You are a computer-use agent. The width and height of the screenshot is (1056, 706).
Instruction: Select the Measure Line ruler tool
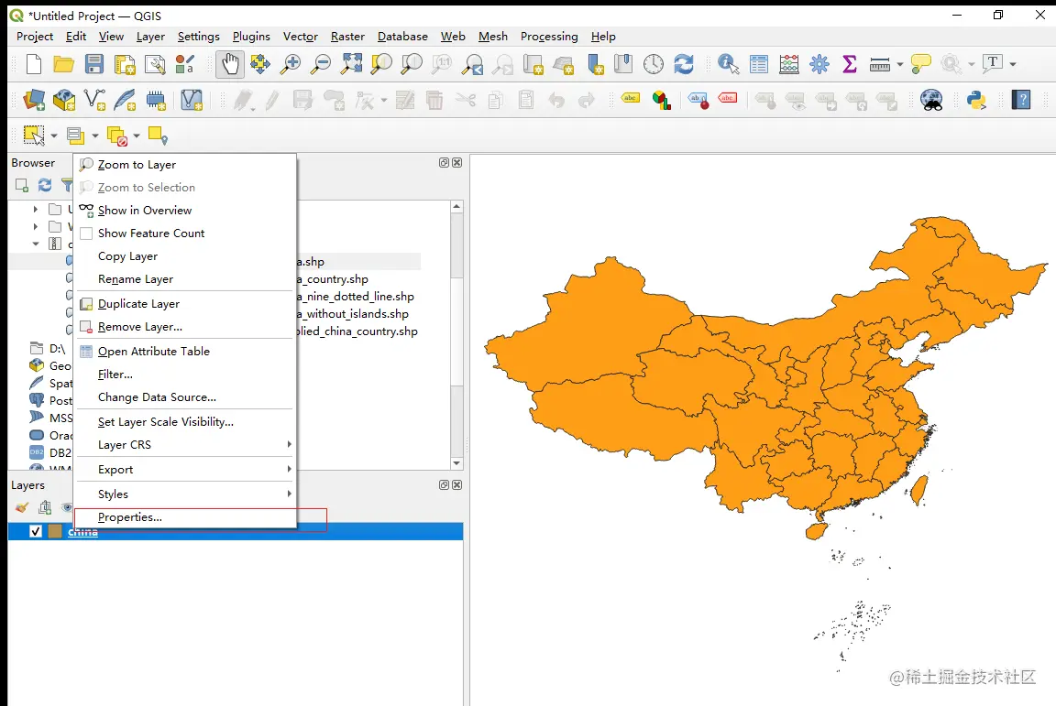click(x=880, y=65)
